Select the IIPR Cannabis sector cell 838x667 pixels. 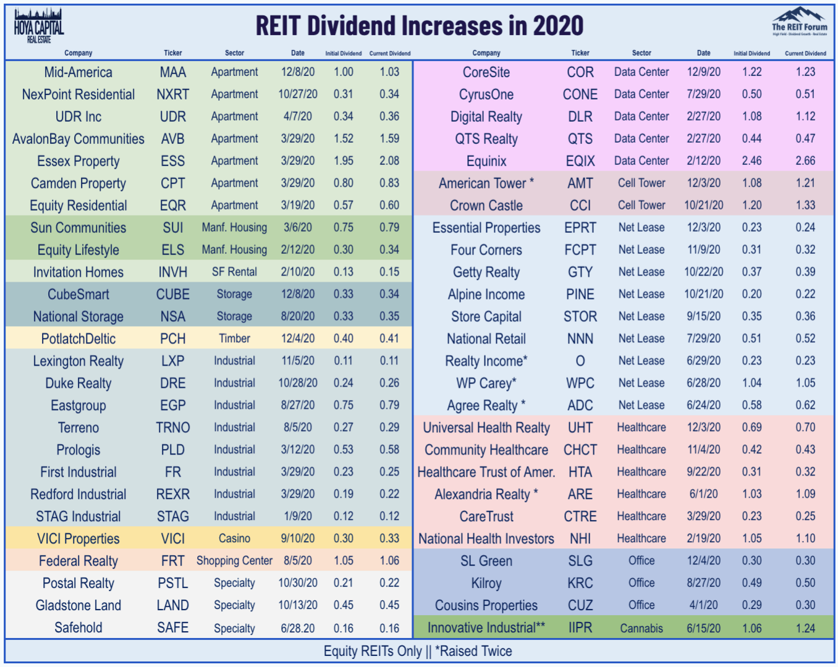[x=641, y=627]
